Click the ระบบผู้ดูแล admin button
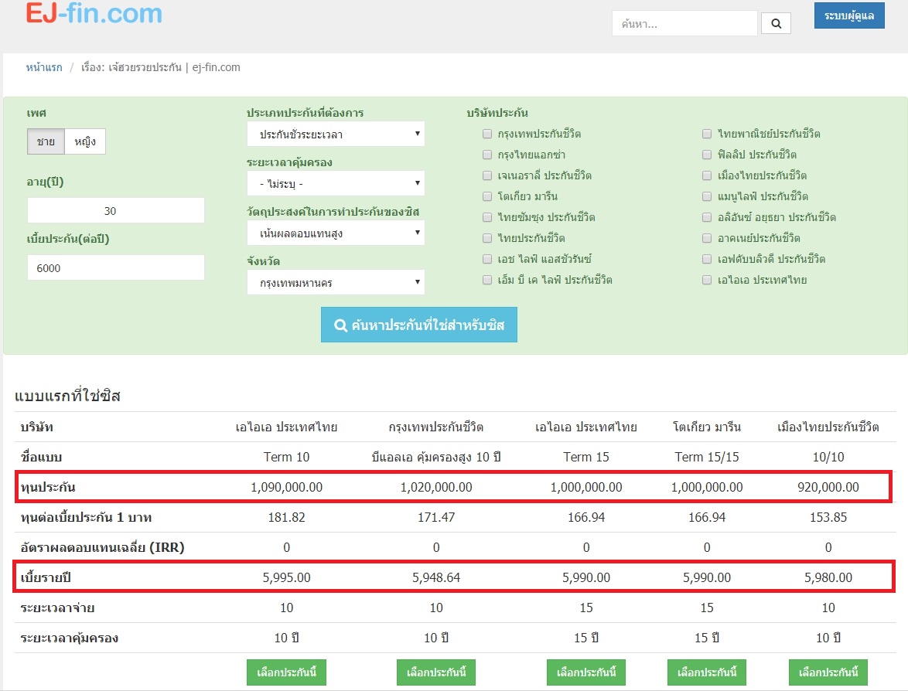The image size is (908, 691). 848,15
